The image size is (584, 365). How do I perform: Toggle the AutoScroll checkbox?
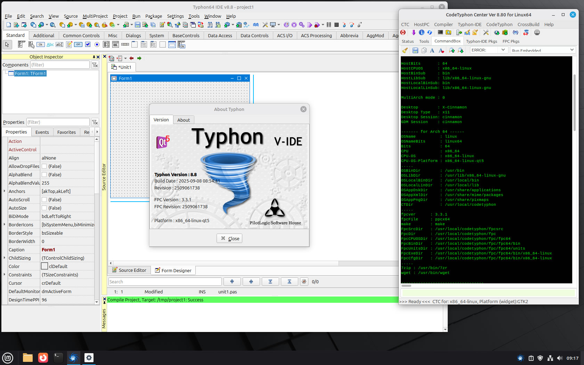(44, 200)
